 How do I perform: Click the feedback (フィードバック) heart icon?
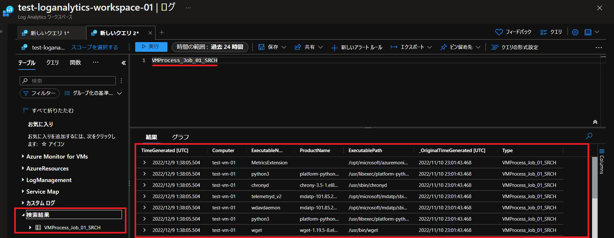coord(499,32)
